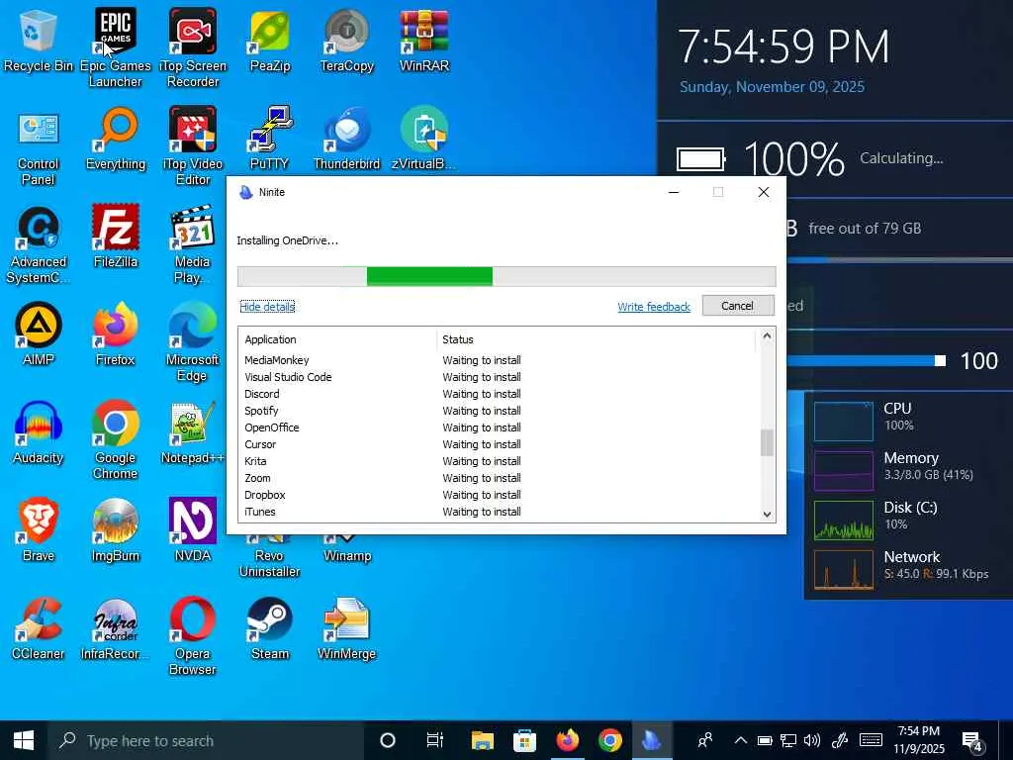This screenshot has height=760, width=1013.
Task: Select the OpenOffice row
Action: click(499, 427)
